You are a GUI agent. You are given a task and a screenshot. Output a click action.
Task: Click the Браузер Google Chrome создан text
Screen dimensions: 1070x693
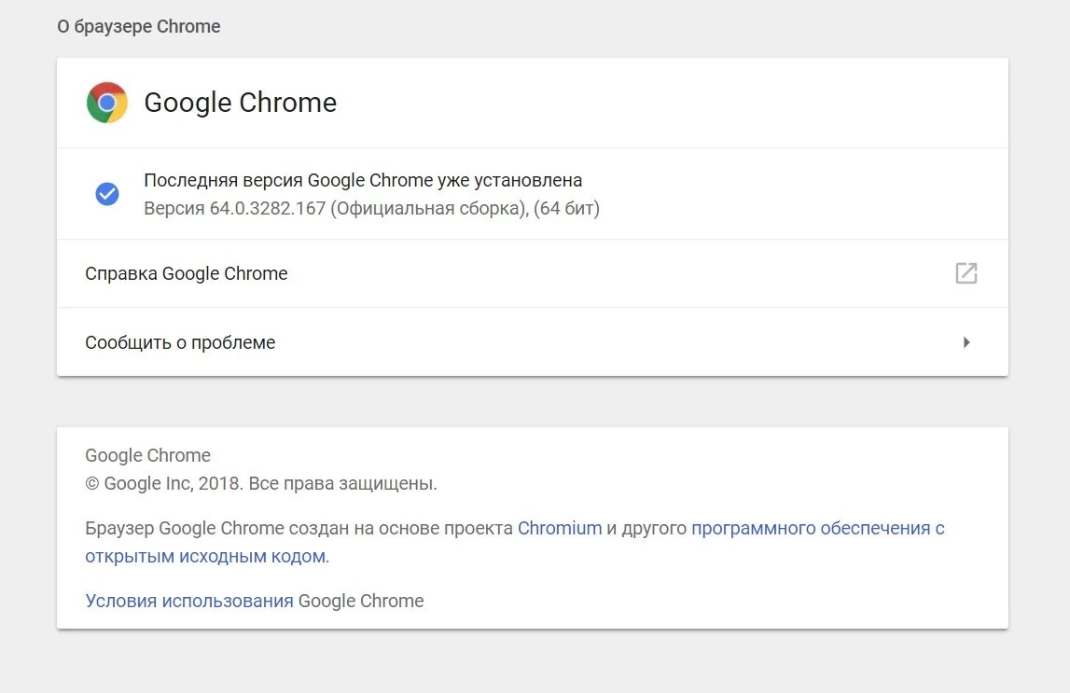pyautogui.click(x=215, y=528)
